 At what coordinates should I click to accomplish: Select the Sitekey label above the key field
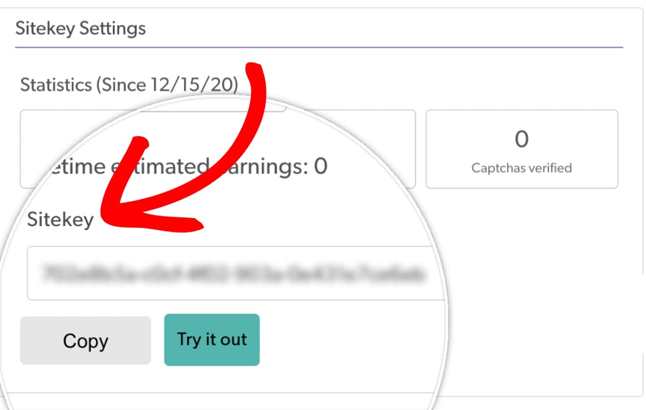pos(58,219)
